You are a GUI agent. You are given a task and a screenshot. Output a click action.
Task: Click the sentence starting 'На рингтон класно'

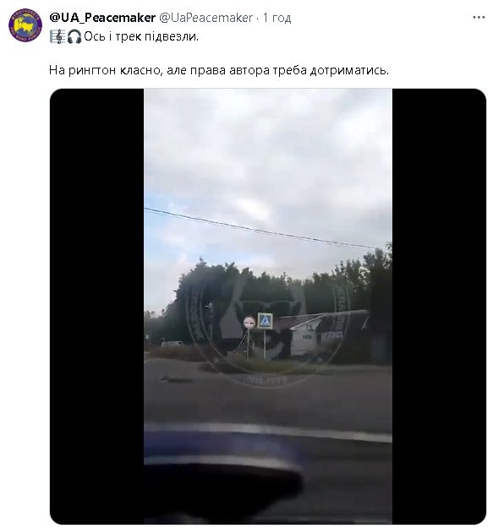pos(219,70)
